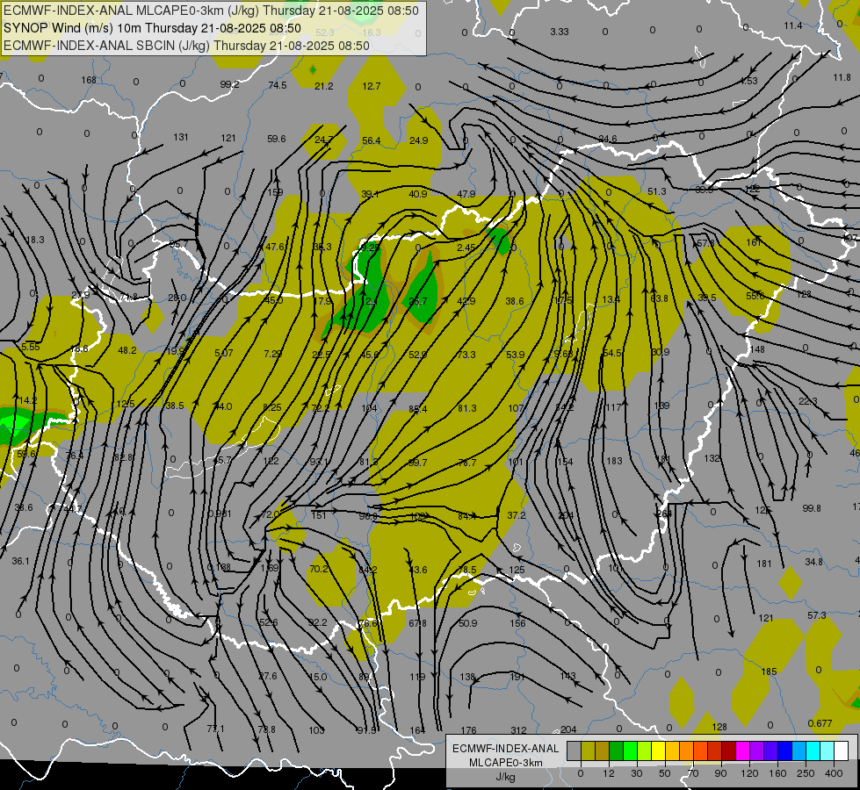
Task: Click the map value 11.4
Action: pos(793,25)
